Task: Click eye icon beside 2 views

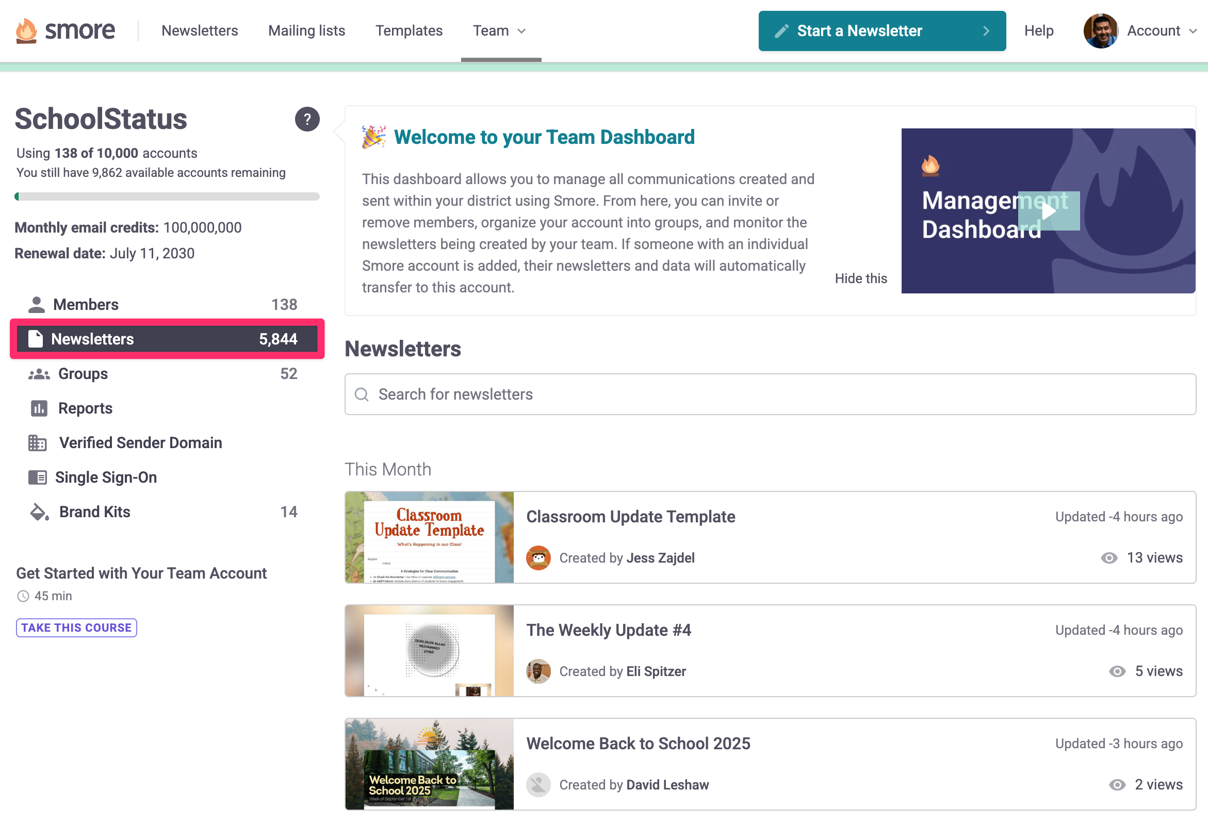Action: tap(1117, 785)
